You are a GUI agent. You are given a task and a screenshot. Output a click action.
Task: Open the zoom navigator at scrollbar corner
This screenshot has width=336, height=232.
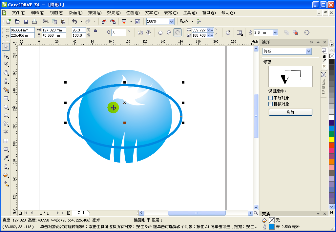256,213
